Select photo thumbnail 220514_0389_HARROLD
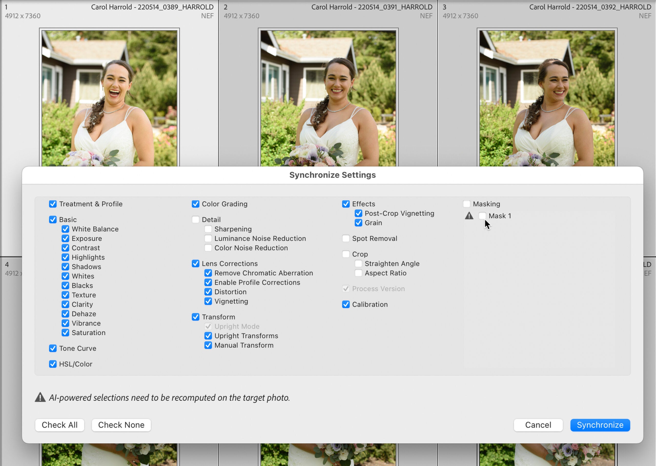This screenshot has width=656, height=466. [109, 98]
